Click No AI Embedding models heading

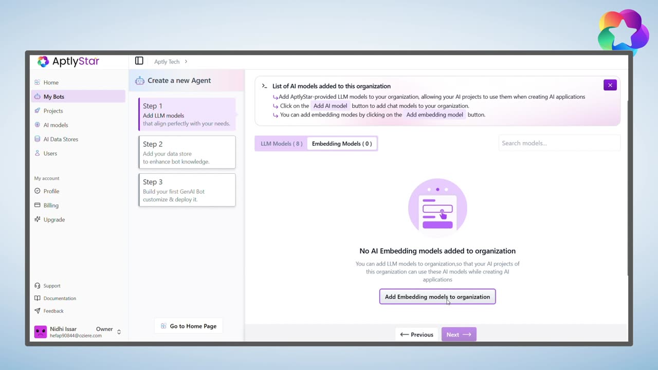click(437, 251)
